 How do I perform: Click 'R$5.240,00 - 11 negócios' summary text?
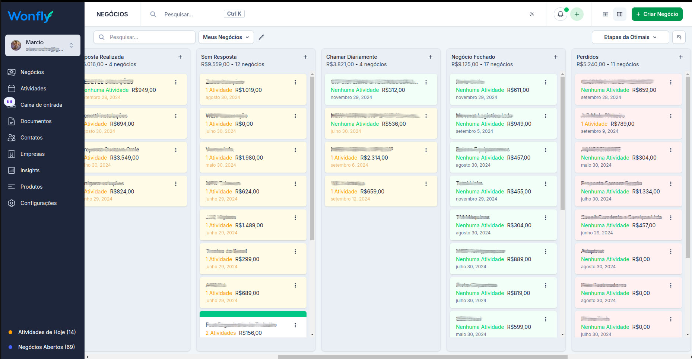click(607, 64)
